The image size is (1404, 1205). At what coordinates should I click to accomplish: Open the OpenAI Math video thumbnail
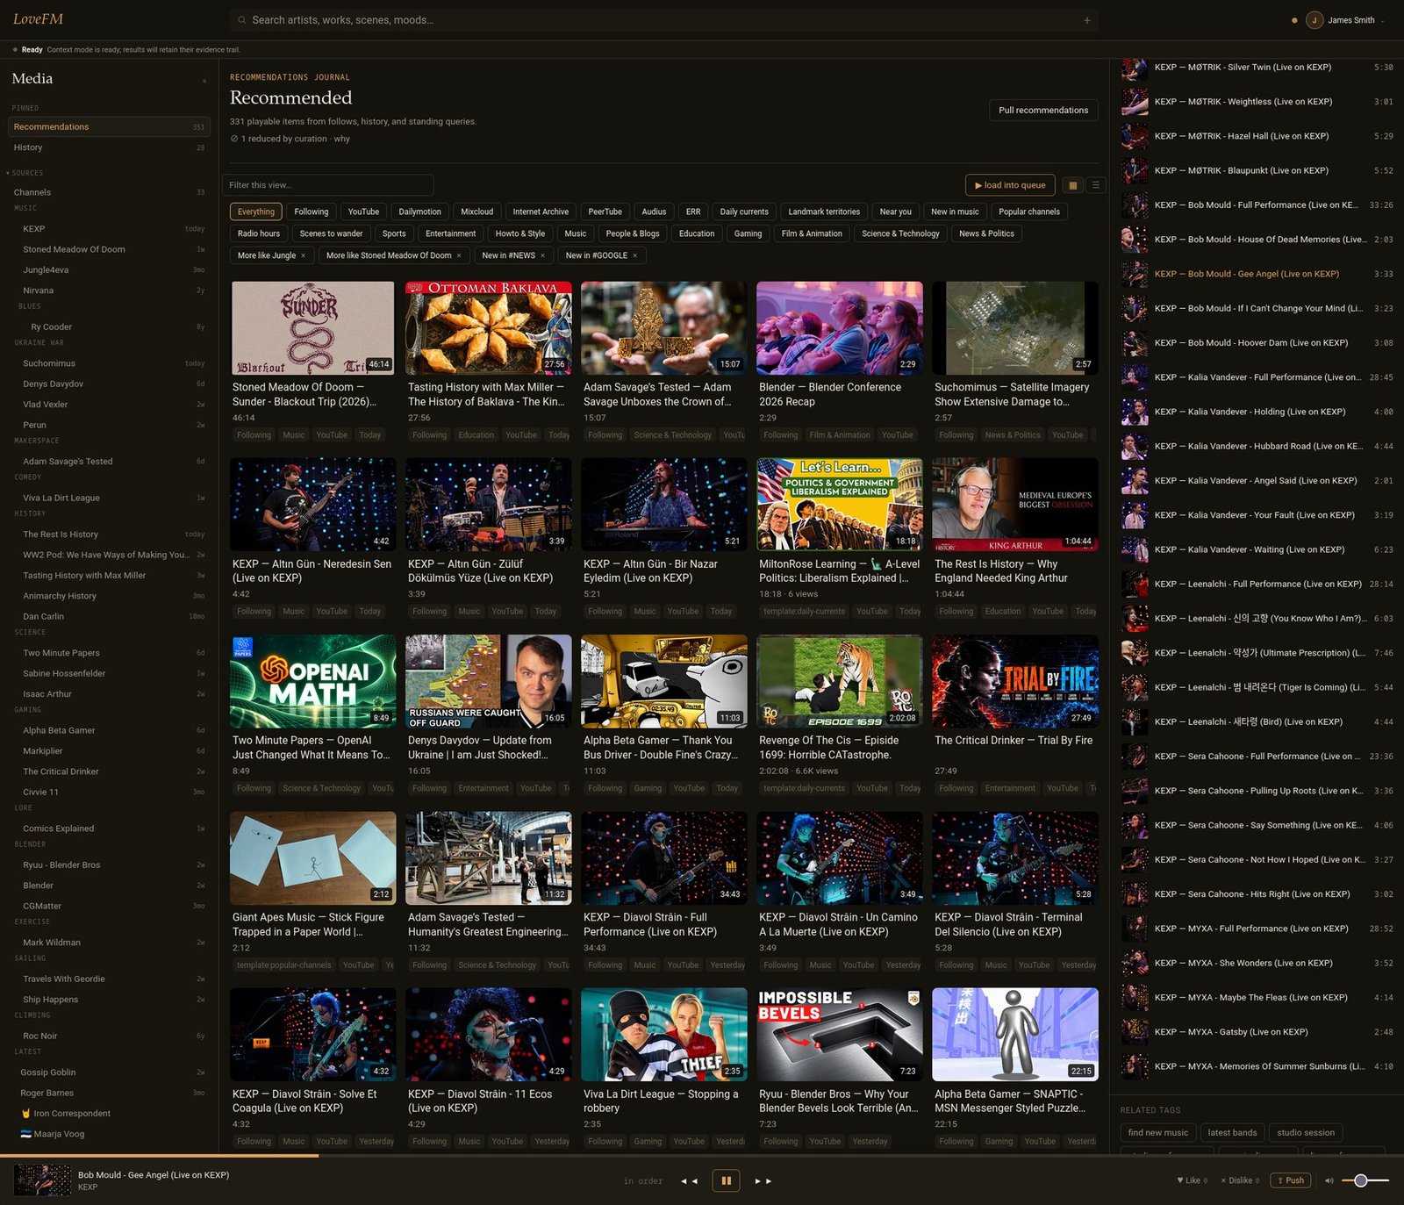313,681
